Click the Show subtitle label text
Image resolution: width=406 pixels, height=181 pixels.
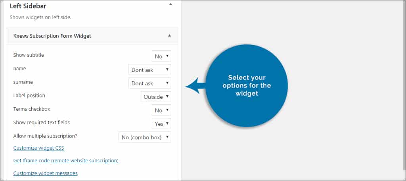[x=29, y=55]
